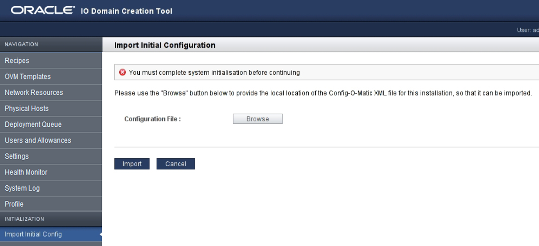The width and height of the screenshot is (539, 246).
Task: Open Network Resources page
Action: point(51,93)
